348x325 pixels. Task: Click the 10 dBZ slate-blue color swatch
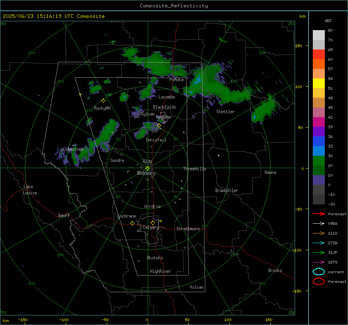[x=319, y=180]
